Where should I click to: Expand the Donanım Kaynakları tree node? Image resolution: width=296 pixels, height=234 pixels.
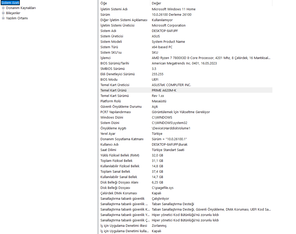pyautogui.click(x=3, y=8)
